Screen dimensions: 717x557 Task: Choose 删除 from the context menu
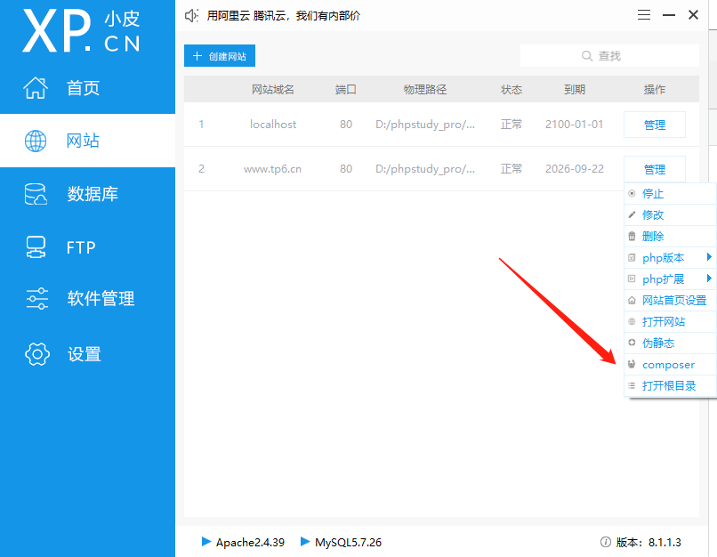[x=670, y=237]
